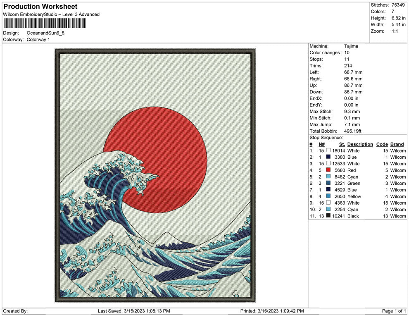Click stitch count 18014 in row 1
This screenshot has height=315, width=409.
click(339, 150)
